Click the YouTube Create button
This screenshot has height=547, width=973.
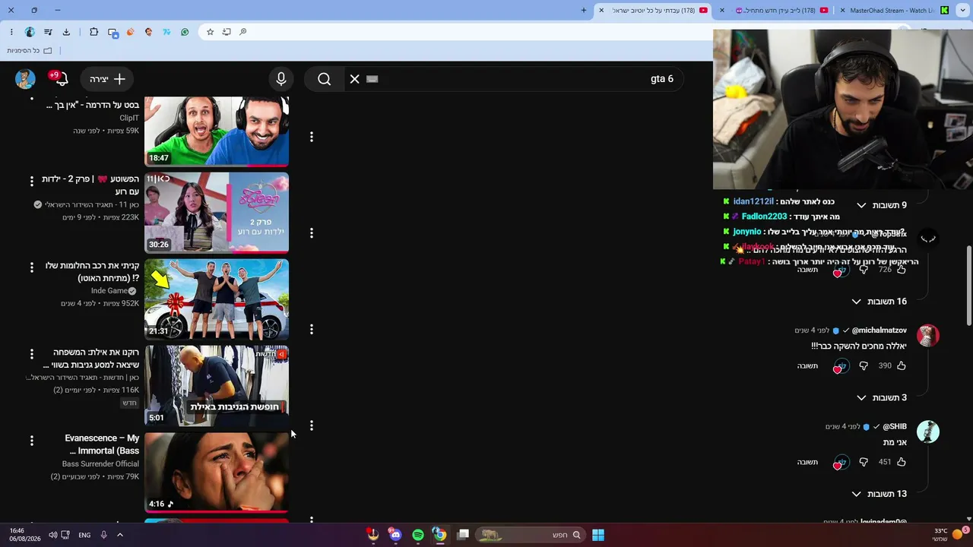[x=107, y=79]
